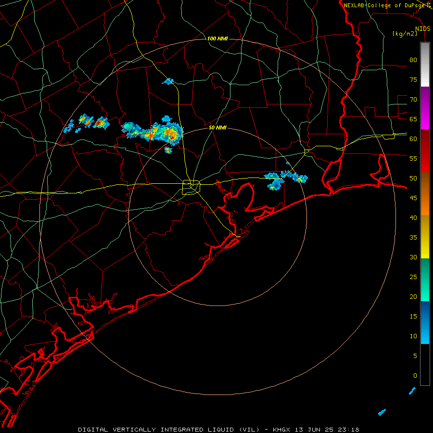Pick the purple-magenta segment of the color bar
Viewport: 433px width, 433px height.
pos(425,108)
